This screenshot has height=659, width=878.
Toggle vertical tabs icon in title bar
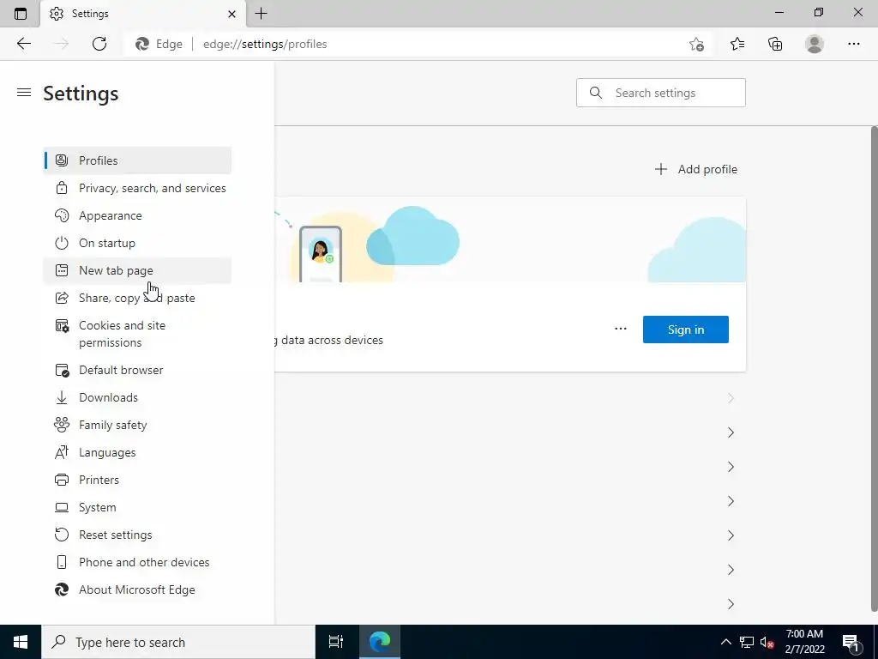click(x=21, y=14)
